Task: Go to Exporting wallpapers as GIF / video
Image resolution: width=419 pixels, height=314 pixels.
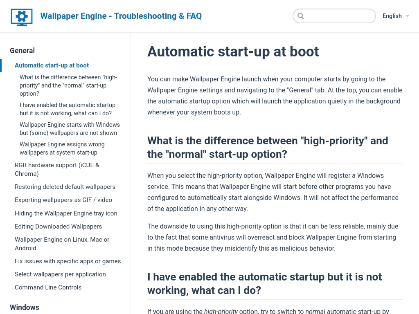Action: (63, 200)
